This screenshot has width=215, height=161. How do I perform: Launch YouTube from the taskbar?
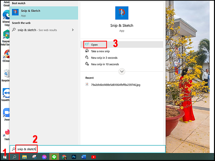tap(94, 157)
